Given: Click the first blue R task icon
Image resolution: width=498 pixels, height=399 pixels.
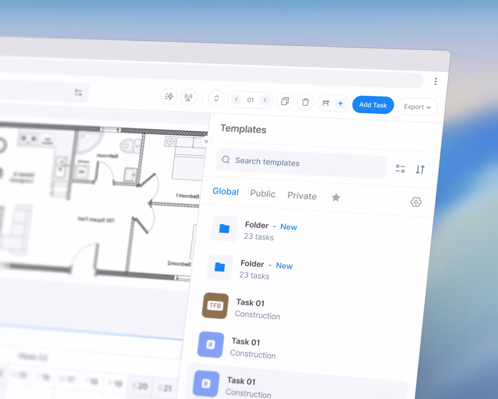Looking at the screenshot, I should [210, 345].
